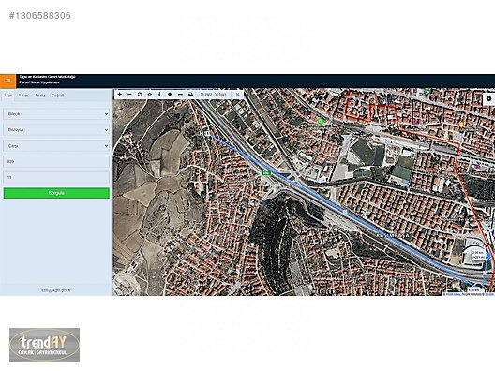Click the refresh map icon
Screen dimensions: 495x371
(140, 95)
